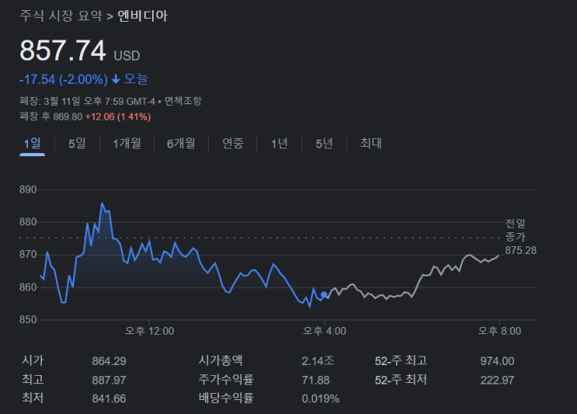Click the 860 price axis label
The image size is (577, 414).
coord(28,287)
